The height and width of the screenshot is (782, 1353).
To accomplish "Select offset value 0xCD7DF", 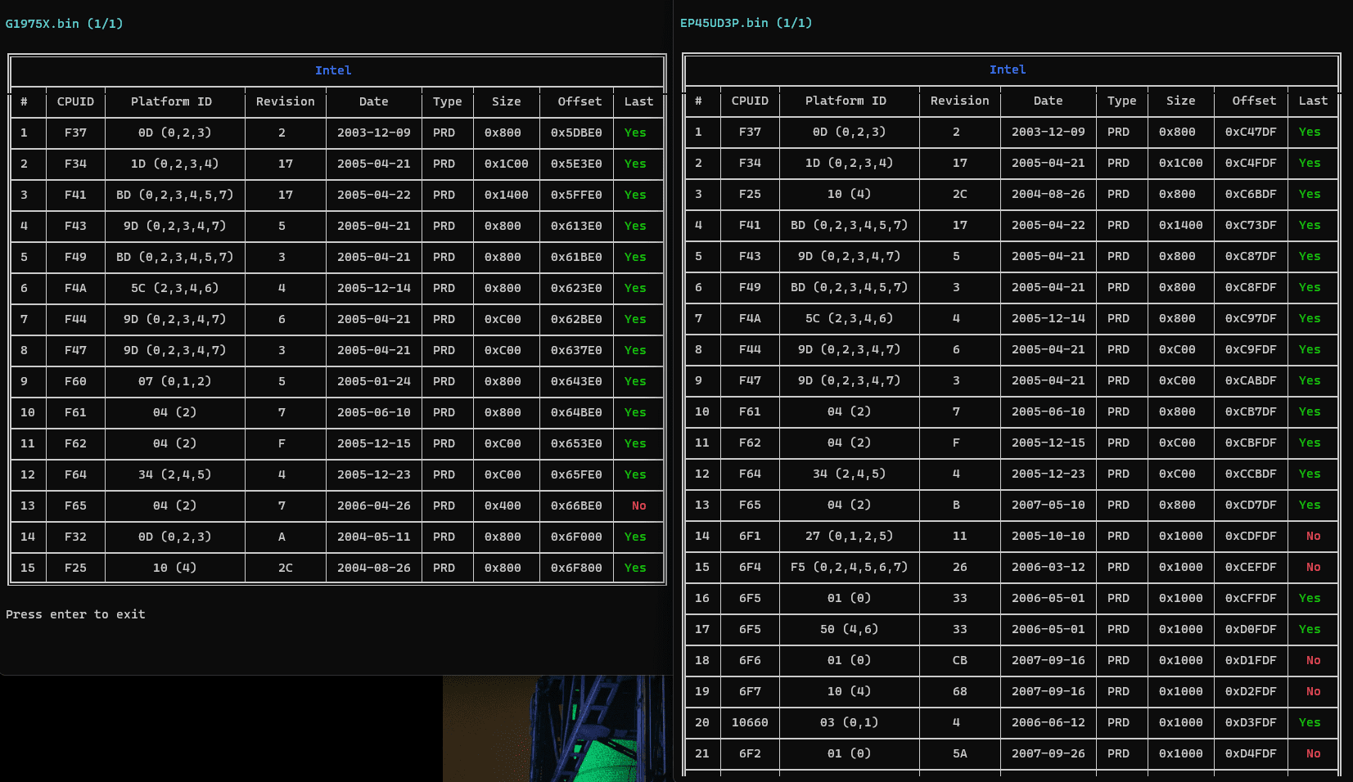I will [1251, 505].
